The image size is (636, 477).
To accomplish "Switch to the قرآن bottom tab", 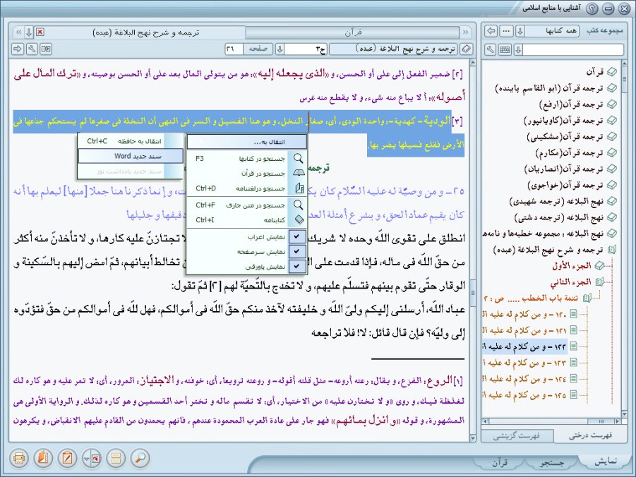I will [500, 463].
